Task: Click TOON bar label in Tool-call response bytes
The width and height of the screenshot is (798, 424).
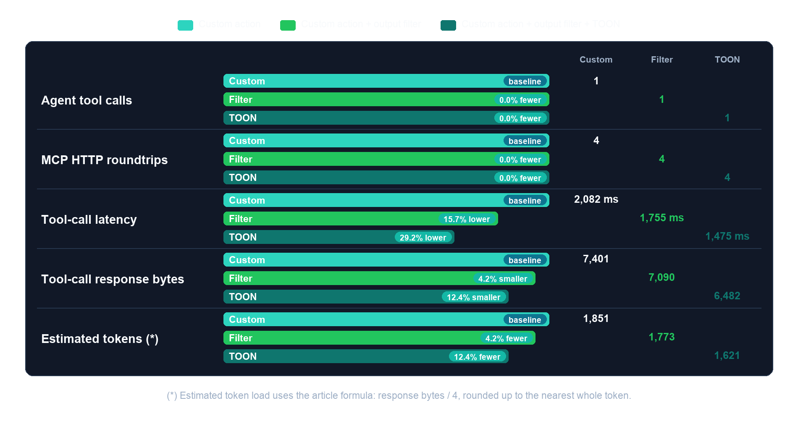Action: tap(243, 297)
